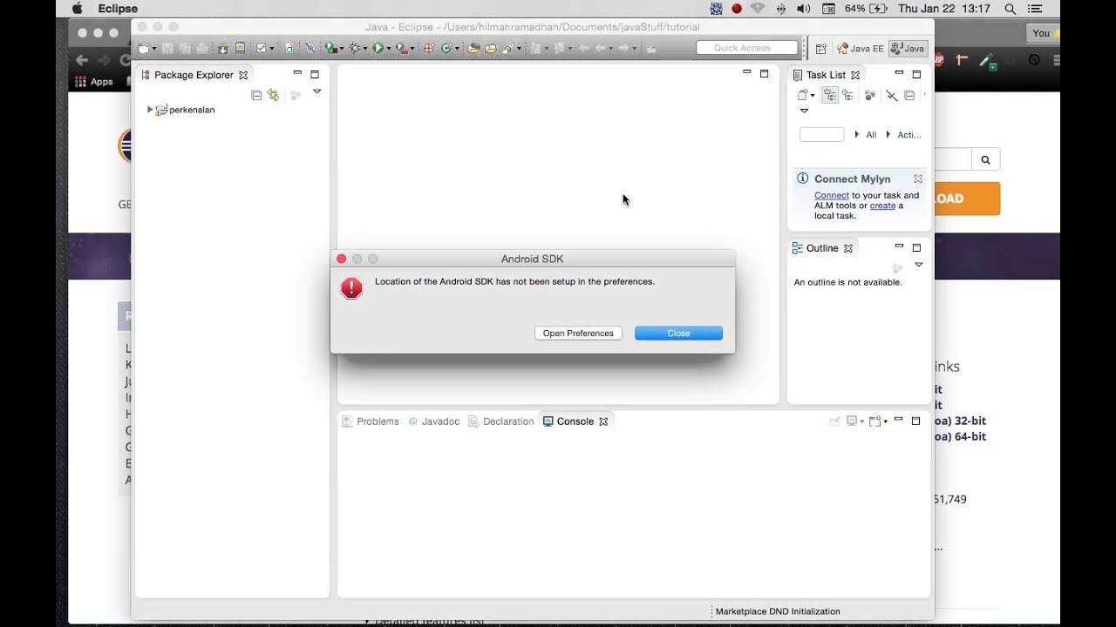Click Focus on Workweek icon in Task List

click(869, 96)
